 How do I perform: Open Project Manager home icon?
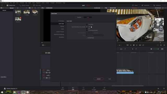[158, 89]
